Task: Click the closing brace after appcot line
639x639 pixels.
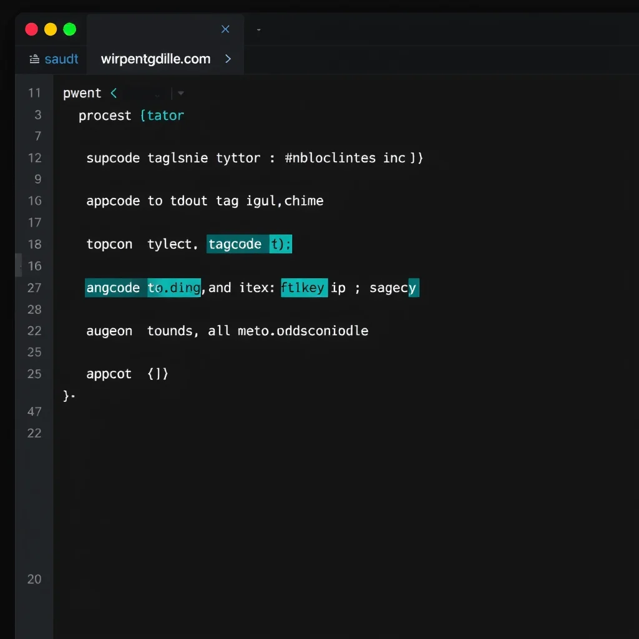Action: click(x=66, y=395)
